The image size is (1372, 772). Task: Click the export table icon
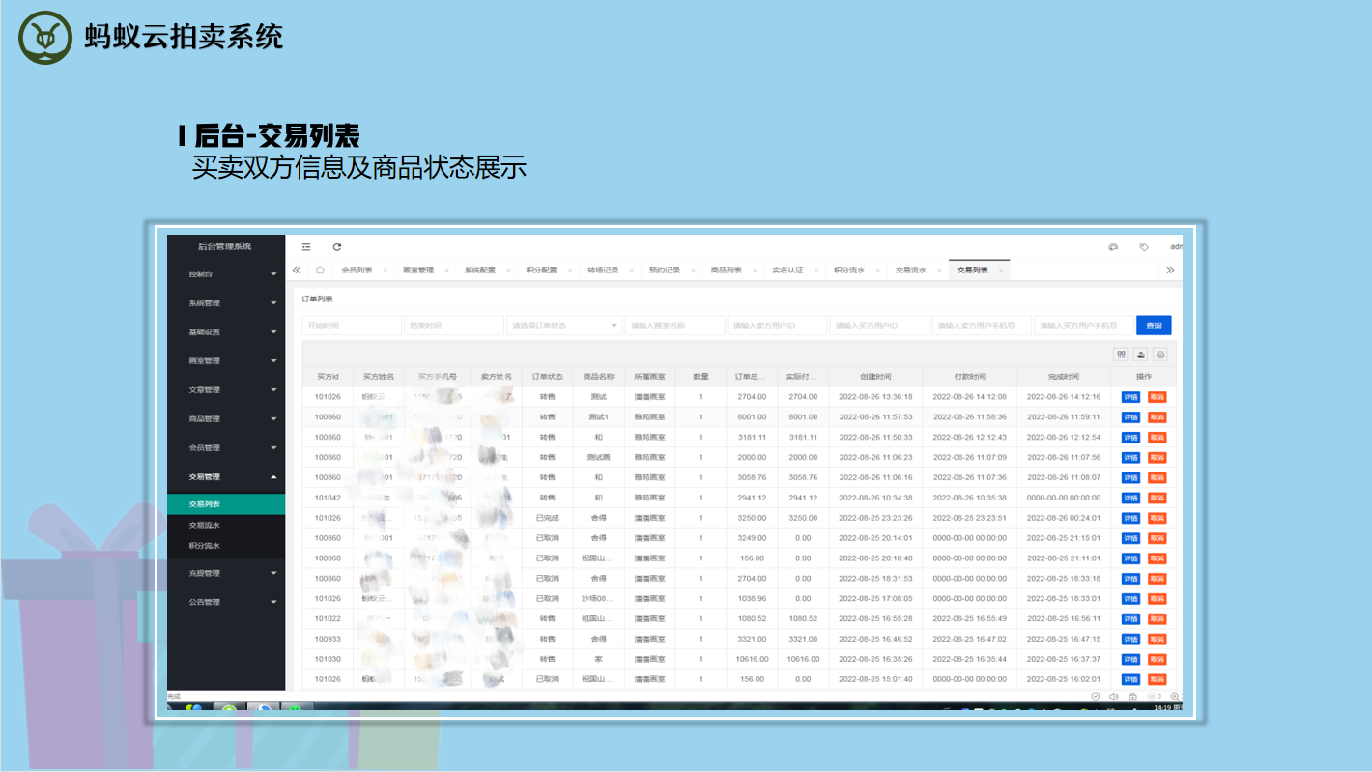(x=1141, y=355)
